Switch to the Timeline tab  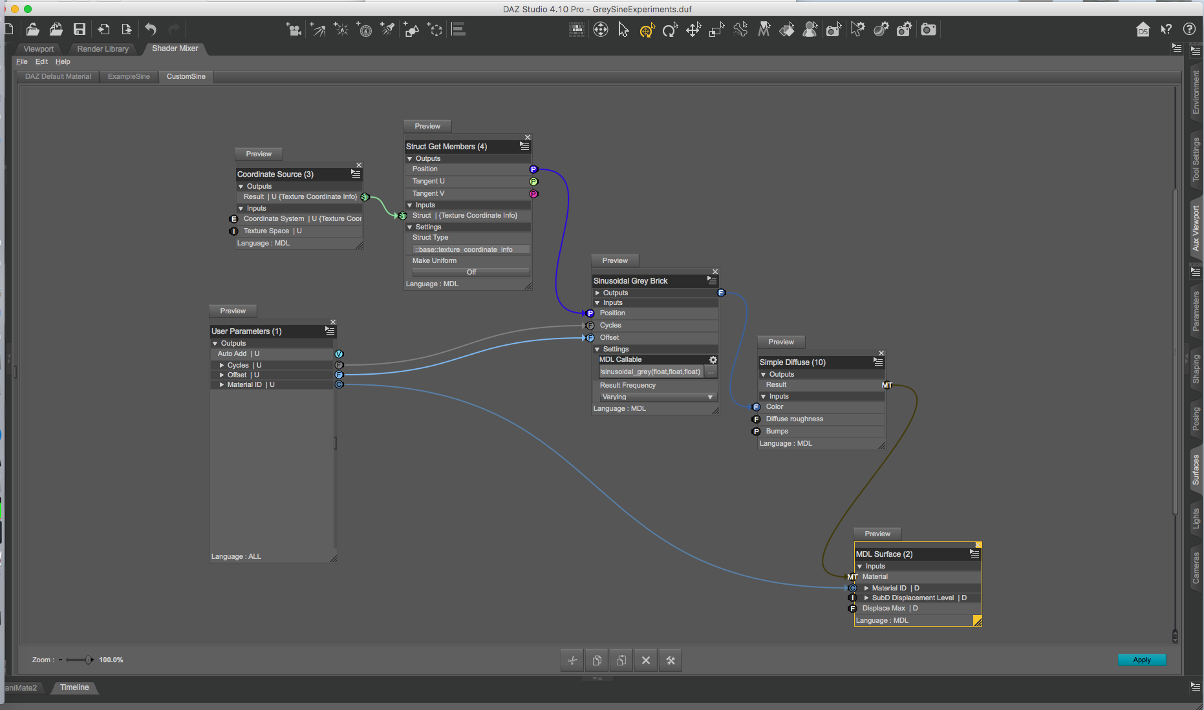coord(74,687)
